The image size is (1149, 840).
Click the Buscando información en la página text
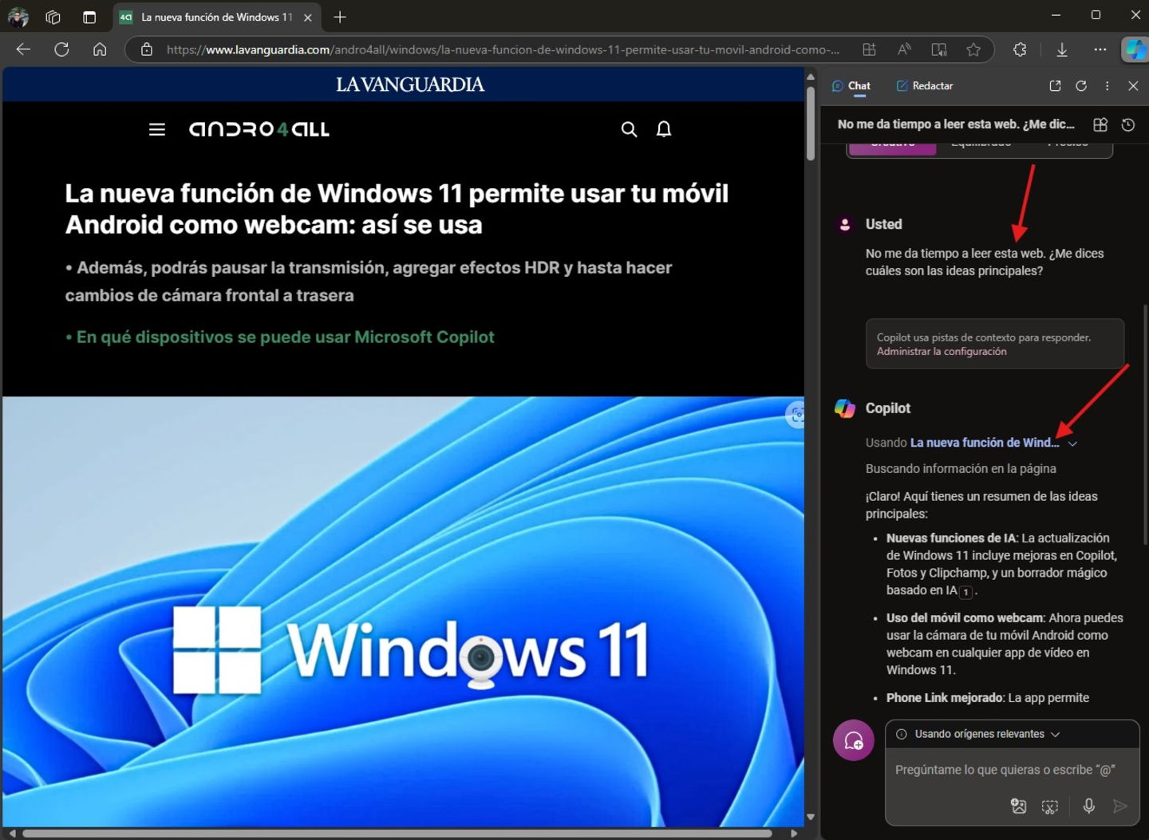961,469
